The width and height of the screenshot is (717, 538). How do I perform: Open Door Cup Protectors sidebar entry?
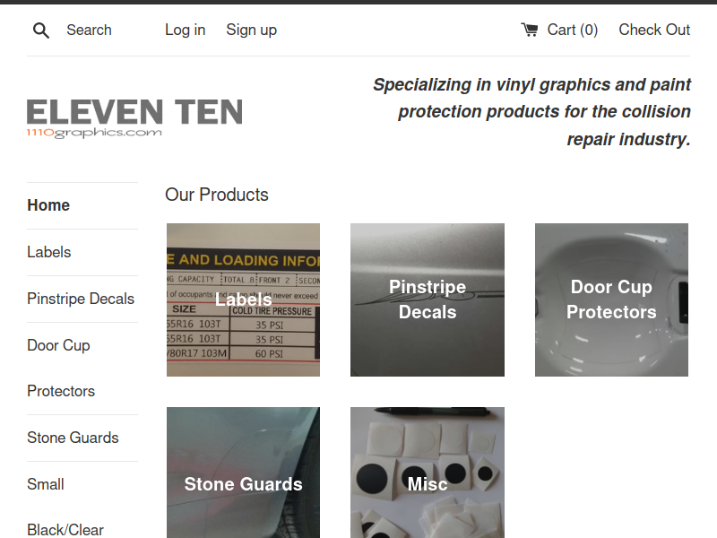(61, 369)
